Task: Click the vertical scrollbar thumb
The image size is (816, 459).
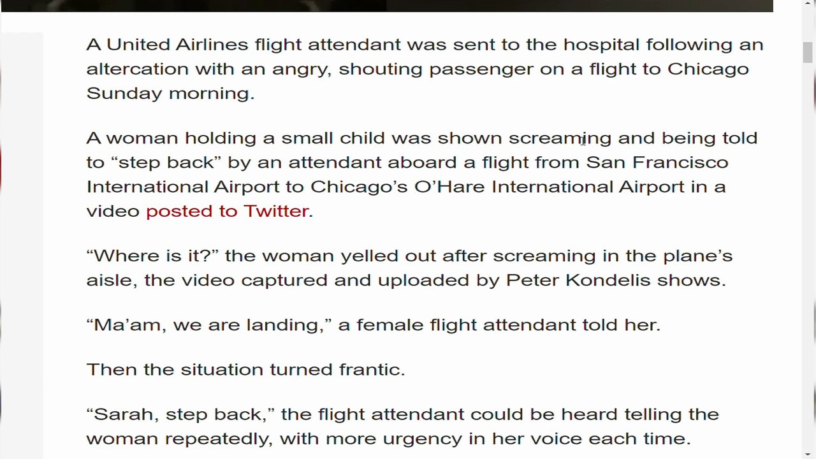Action: point(808,52)
